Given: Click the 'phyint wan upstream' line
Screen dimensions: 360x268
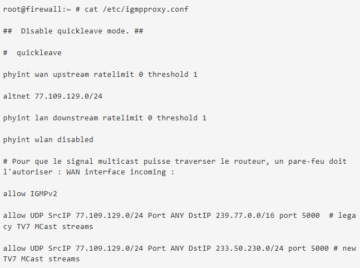Looking at the screenshot, I should coord(46,74).
